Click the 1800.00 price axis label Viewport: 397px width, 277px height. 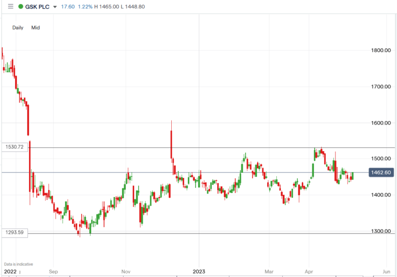coord(380,50)
